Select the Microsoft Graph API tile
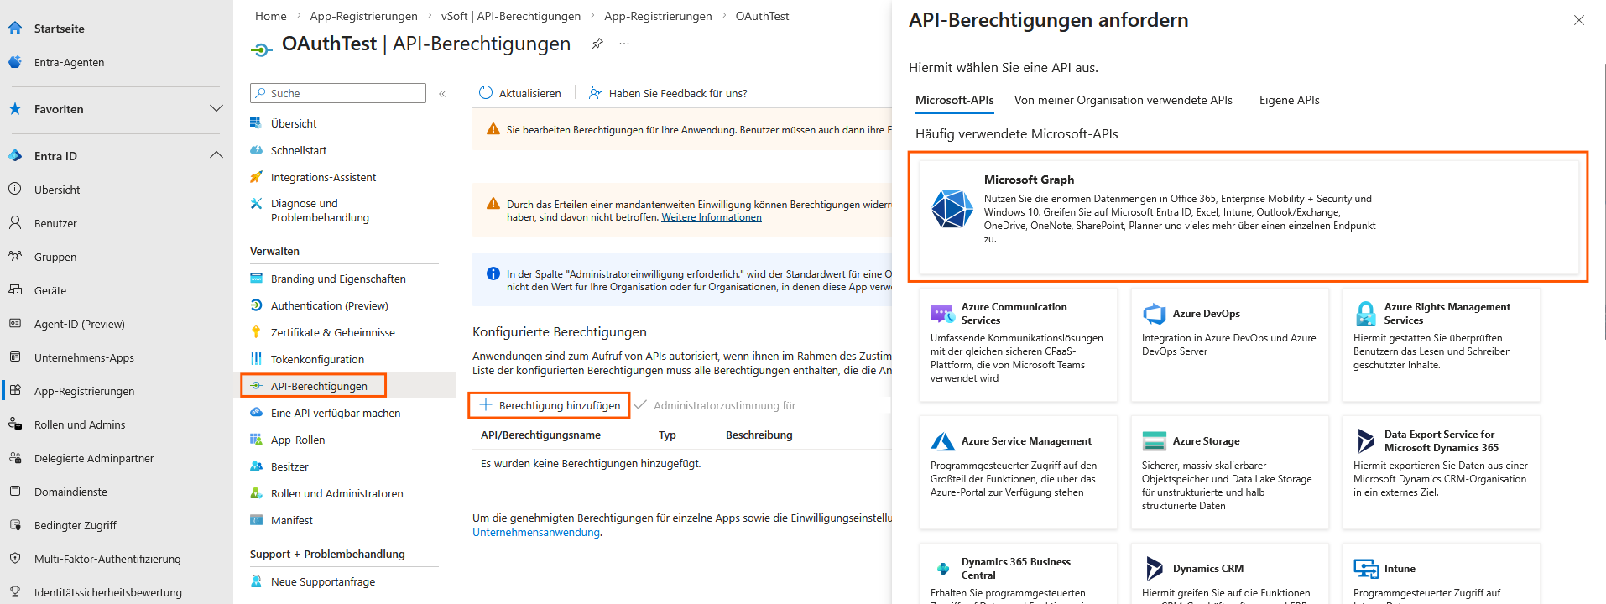Viewport: 1606px width, 604px height. pyautogui.click(x=1248, y=216)
